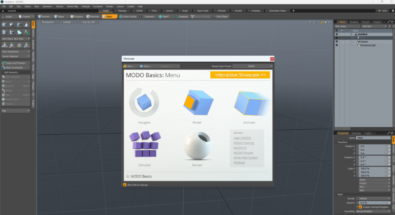The width and height of the screenshot is (395, 215).
Task: Switch to the Topology layout tab
Action: (122, 11)
